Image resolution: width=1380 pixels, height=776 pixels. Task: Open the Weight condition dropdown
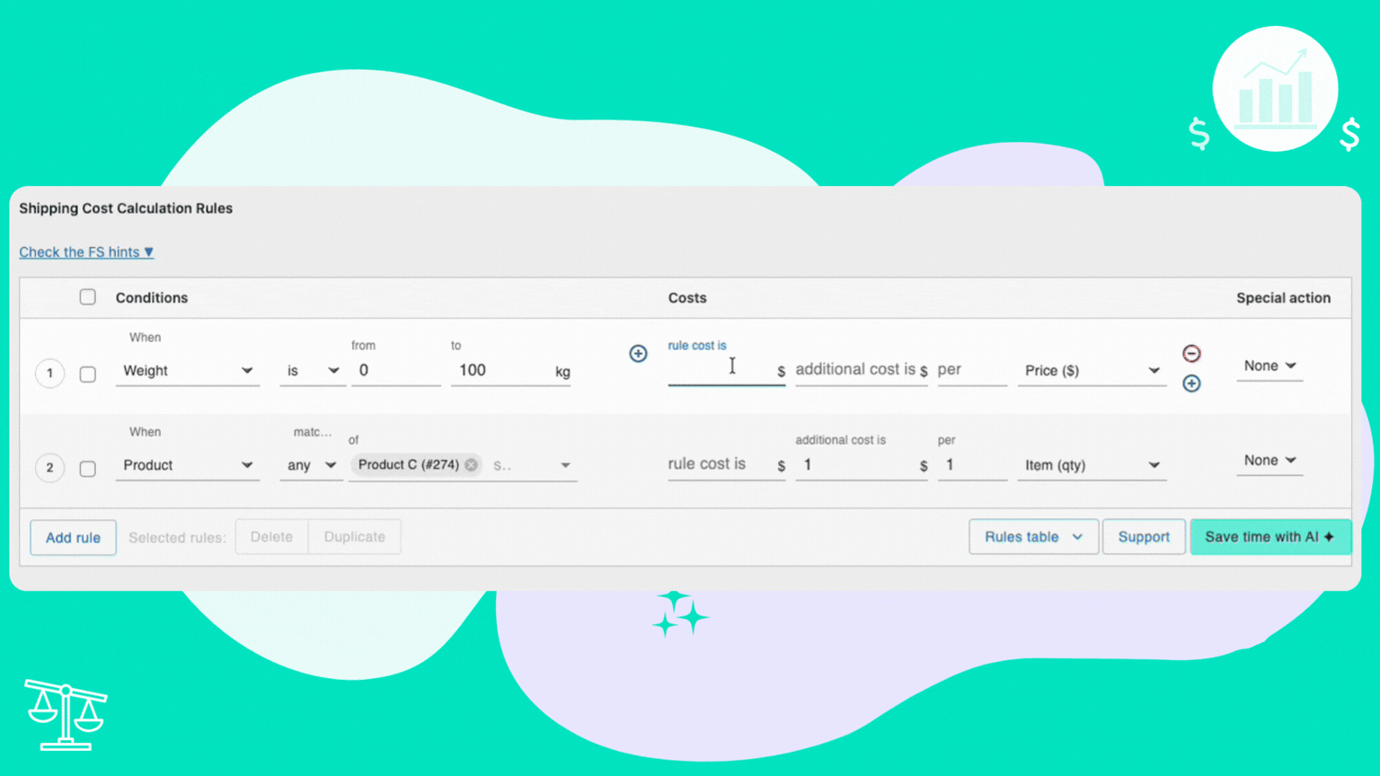187,371
